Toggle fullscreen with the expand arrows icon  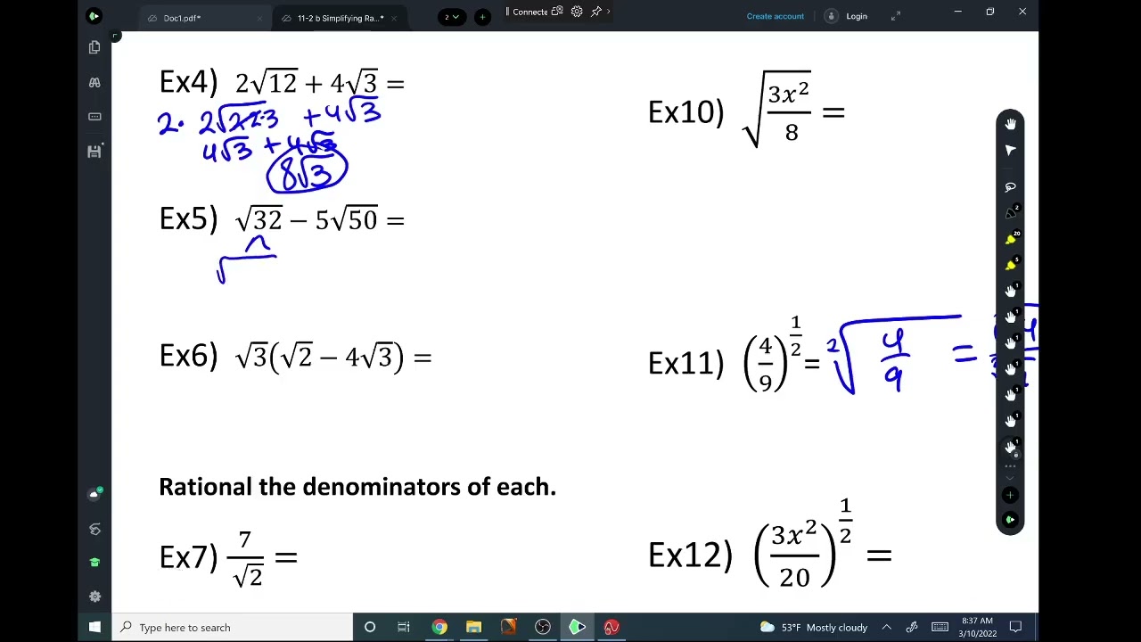896,16
